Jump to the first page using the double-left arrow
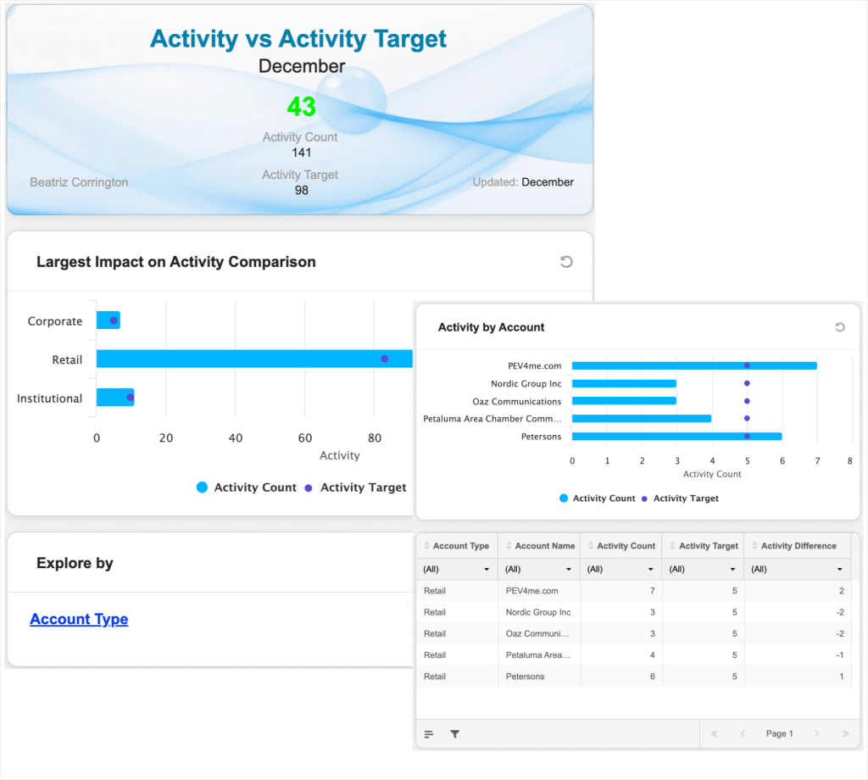Screen dimensions: 868x780 tap(715, 734)
